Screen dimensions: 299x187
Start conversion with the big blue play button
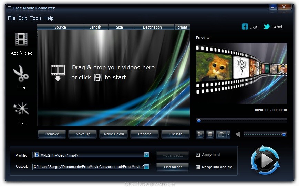(265, 160)
